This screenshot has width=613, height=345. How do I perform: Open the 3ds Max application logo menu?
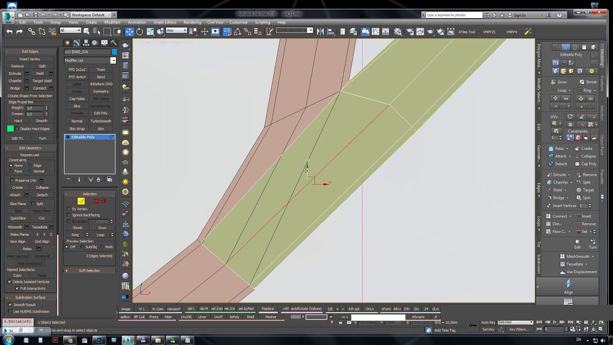[x=8, y=18]
